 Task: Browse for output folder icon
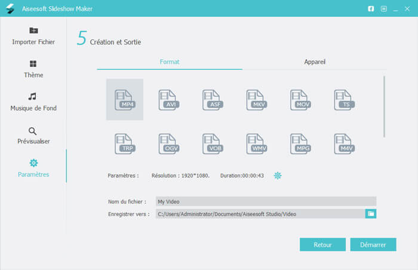coord(371,213)
